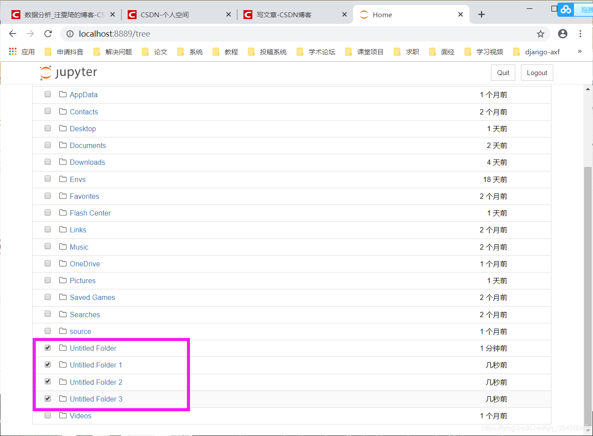The image size is (593, 436).
Task: Open the apps grid icon in bookmarks bar
Action: point(13,52)
